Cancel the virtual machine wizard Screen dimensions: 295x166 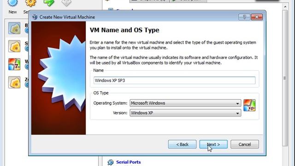(x=245, y=144)
